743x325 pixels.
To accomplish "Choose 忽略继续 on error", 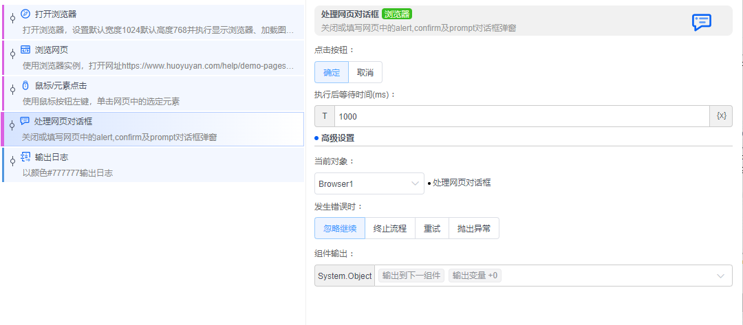I will click(x=339, y=229).
